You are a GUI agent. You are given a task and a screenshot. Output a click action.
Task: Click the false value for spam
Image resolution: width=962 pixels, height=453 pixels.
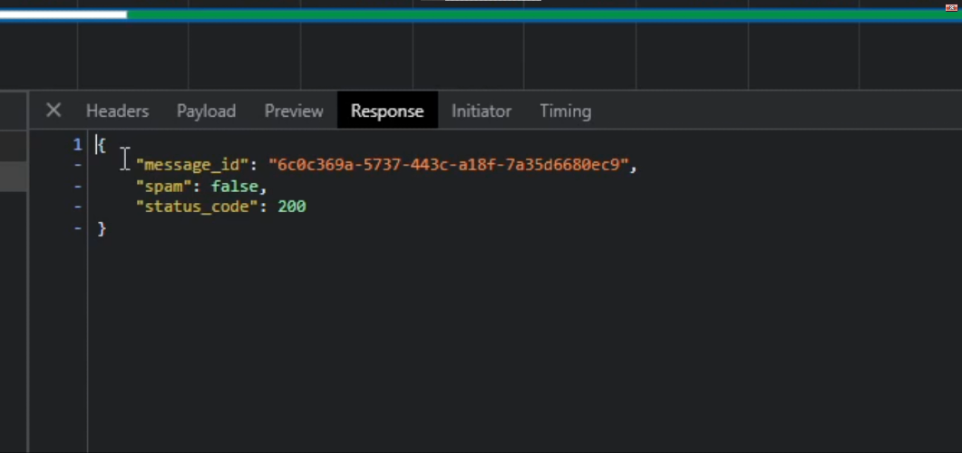234,186
